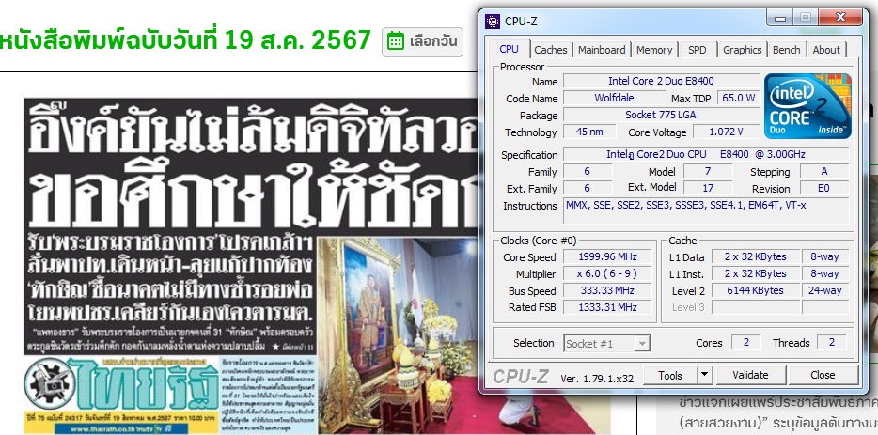The height and width of the screenshot is (435, 878).
Task: Switch to the Graphics tab
Action: (x=742, y=50)
